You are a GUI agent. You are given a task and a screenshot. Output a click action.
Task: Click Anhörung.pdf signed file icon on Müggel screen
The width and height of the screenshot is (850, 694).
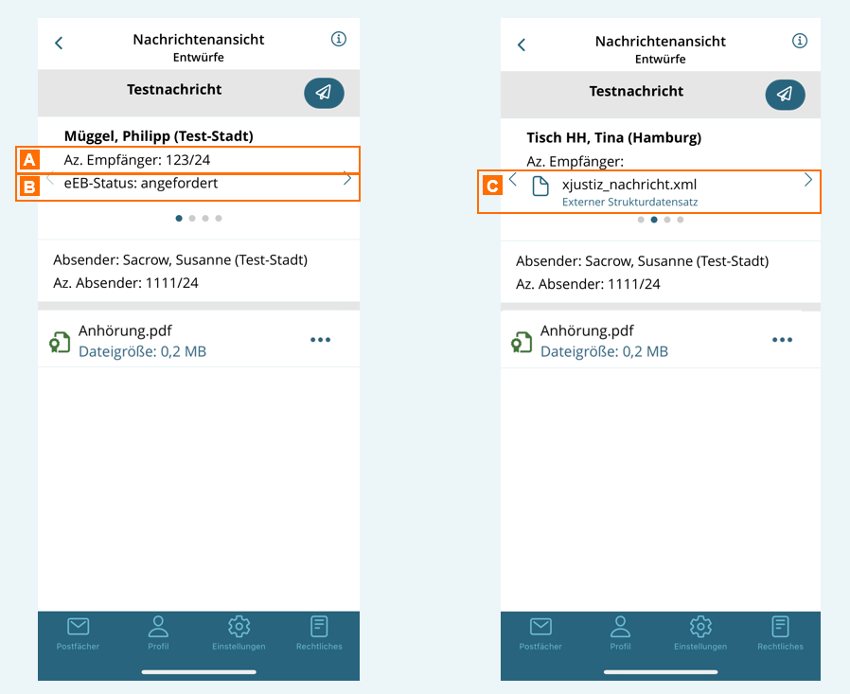click(x=59, y=342)
